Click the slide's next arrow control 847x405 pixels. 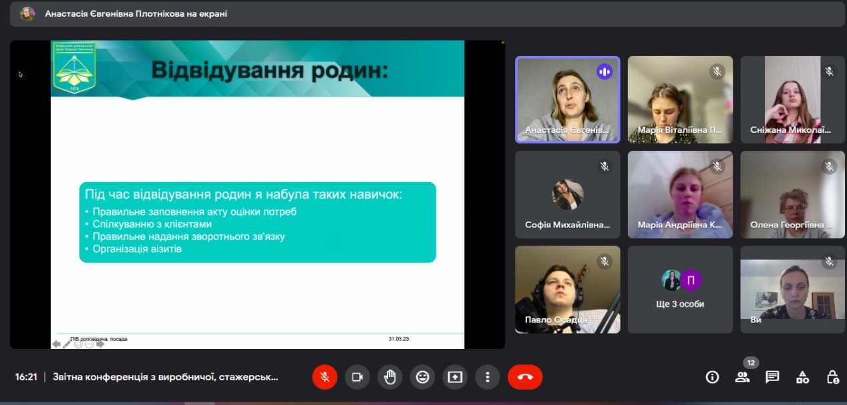tap(100, 344)
